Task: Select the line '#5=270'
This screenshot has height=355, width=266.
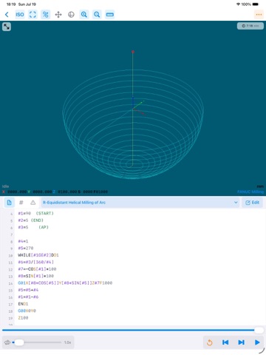Action: click(x=26, y=248)
